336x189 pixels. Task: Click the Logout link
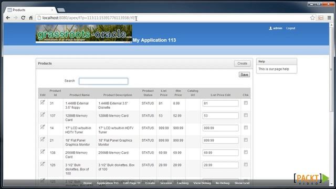(290, 28)
